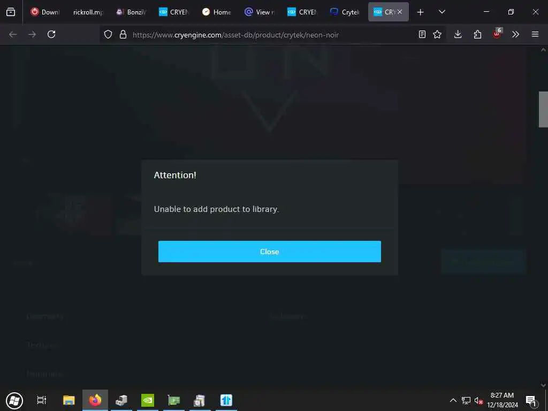Show more tools overflow chevron

[515, 34]
